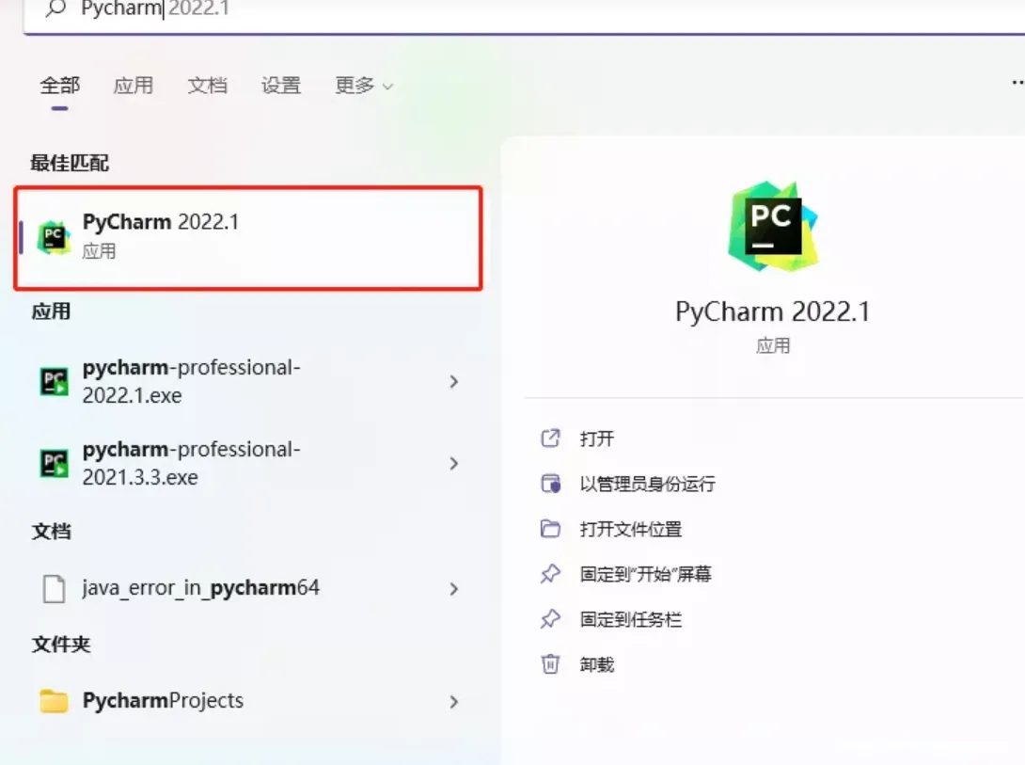This screenshot has height=765, width=1025.
Task: Select the 文档 (Documents) filter
Action: [x=207, y=85]
